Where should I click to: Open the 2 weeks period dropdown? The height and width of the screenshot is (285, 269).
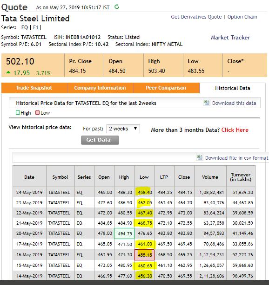click(x=123, y=129)
